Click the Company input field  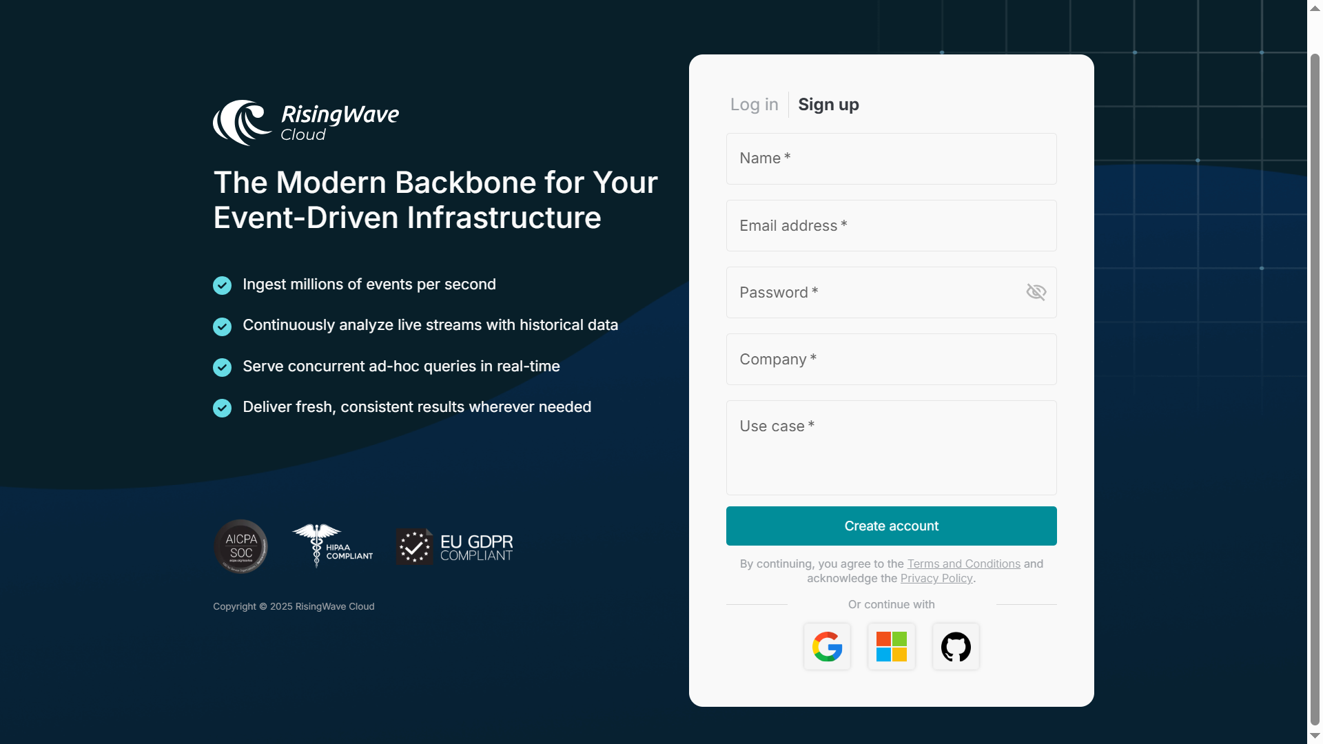pos(891,359)
